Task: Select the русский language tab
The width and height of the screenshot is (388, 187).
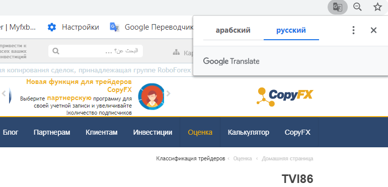Action: click(291, 30)
